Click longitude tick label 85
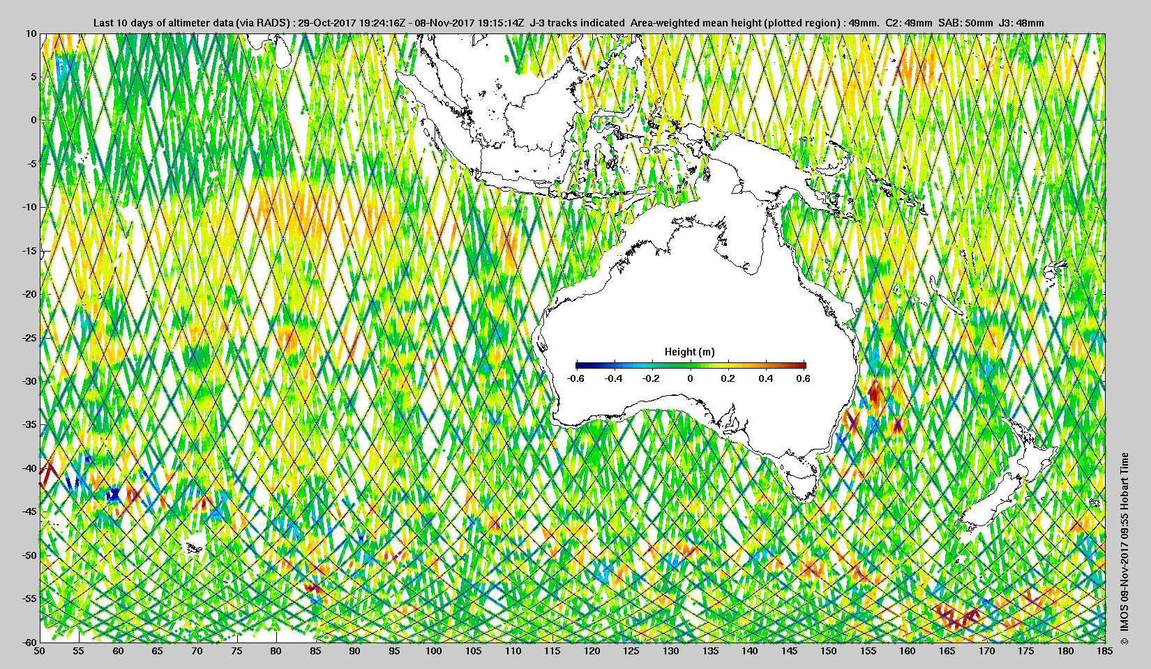 [x=315, y=652]
